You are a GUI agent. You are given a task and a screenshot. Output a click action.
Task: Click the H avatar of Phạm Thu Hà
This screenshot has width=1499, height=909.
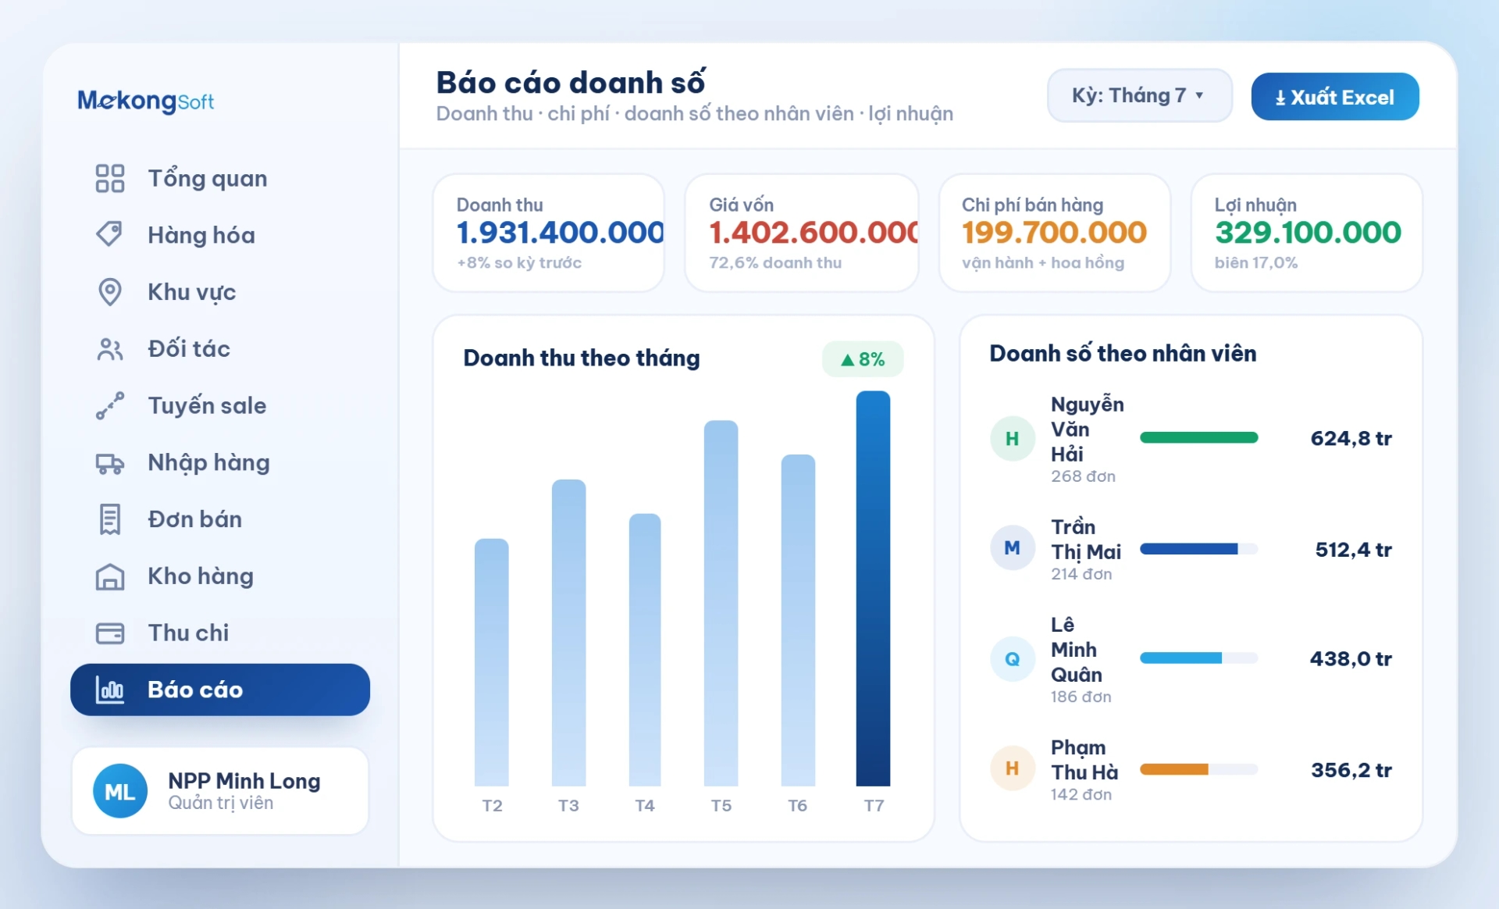[1013, 768]
